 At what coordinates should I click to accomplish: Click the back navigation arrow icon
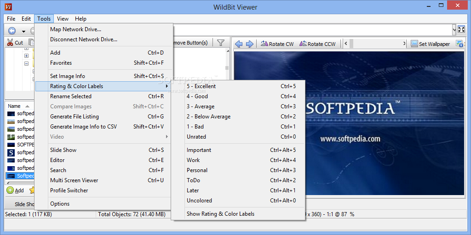point(11,31)
